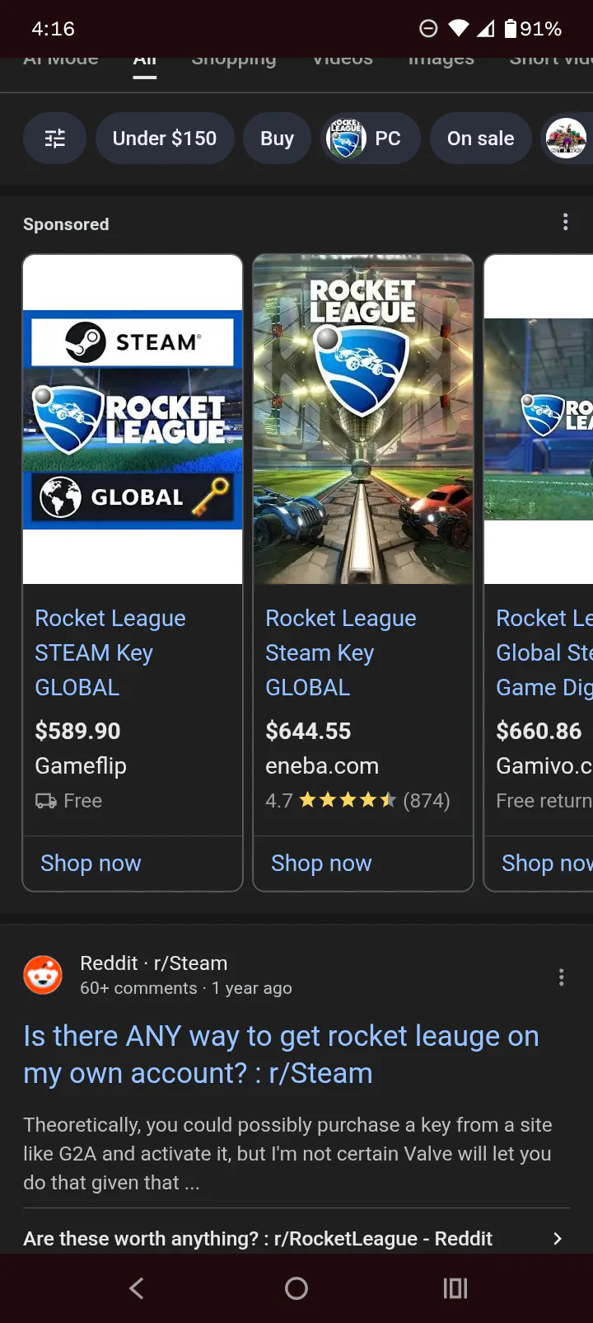Toggle the On sale filter chip
The width and height of the screenshot is (593, 1323).
coord(480,139)
